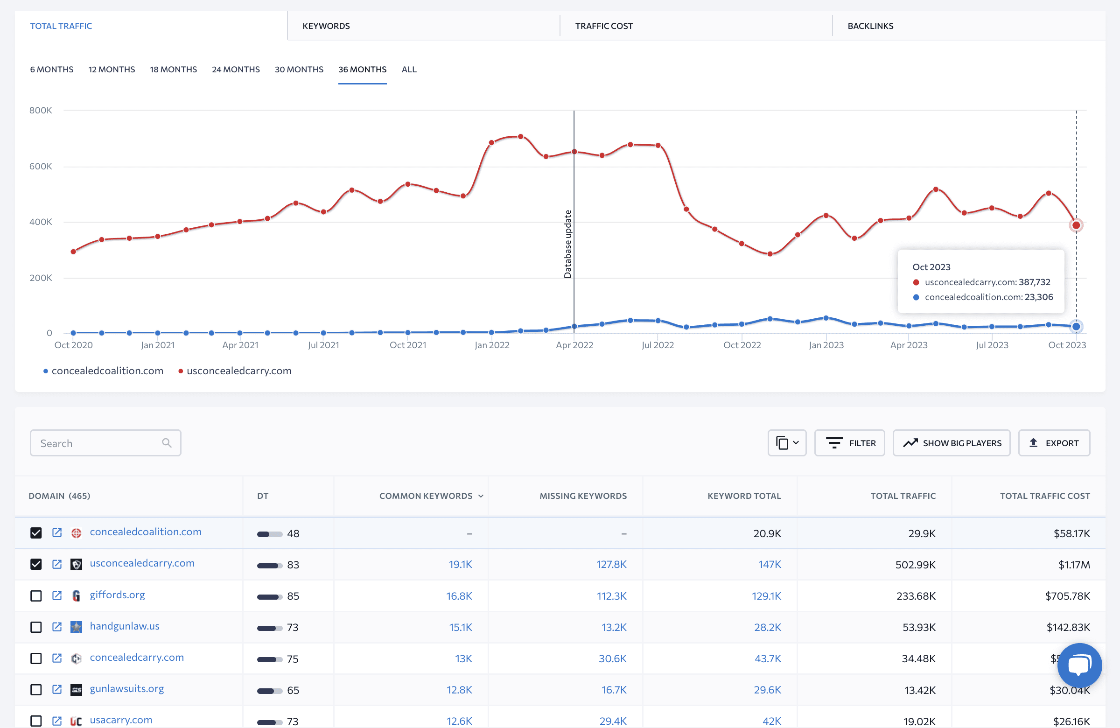1120x728 pixels.
Task: Select the 6 Months range
Action: [x=52, y=69]
